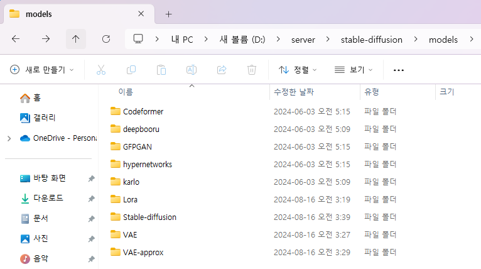The image size is (481, 269).
Task: Click the pin icon next to 사진
Action: coord(92,239)
